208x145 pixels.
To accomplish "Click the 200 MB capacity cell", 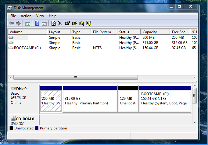I will point(149,38).
